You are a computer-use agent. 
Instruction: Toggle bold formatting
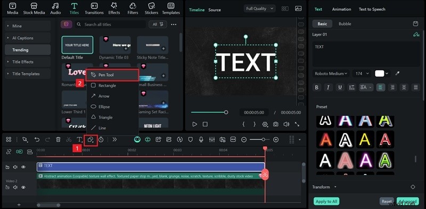317,87
